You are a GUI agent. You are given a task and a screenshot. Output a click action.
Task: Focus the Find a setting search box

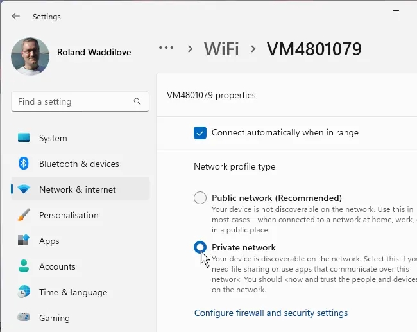[x=80, y=101]
